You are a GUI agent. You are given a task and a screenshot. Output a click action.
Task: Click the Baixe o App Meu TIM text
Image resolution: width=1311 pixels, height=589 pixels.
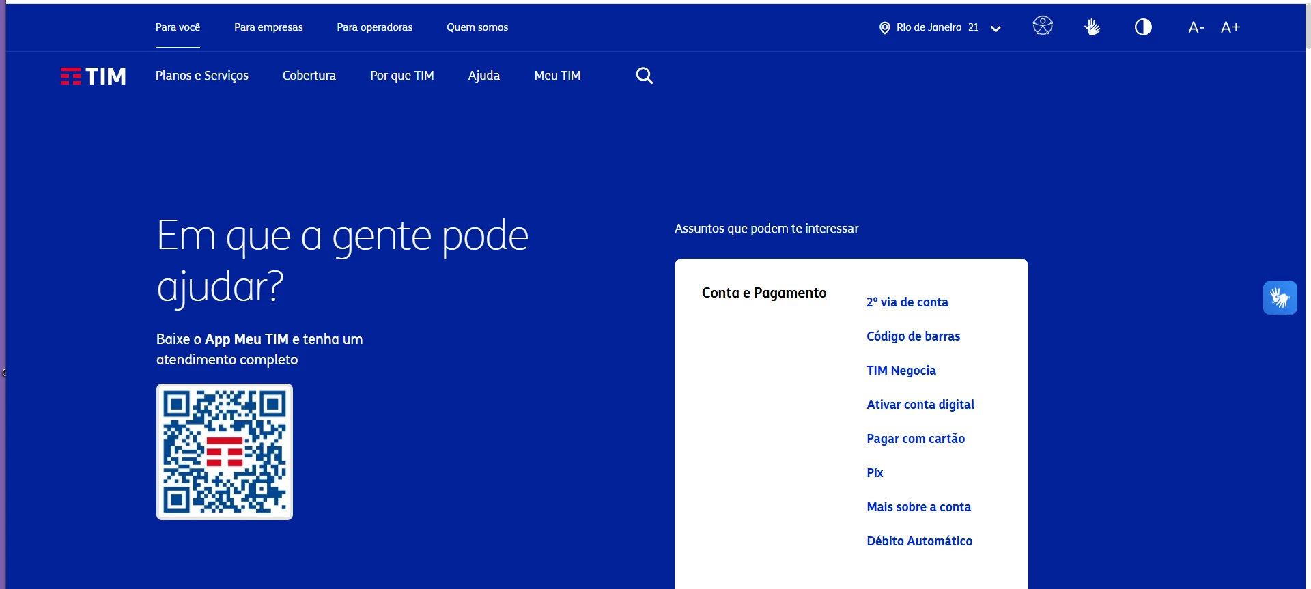(259, 349)
